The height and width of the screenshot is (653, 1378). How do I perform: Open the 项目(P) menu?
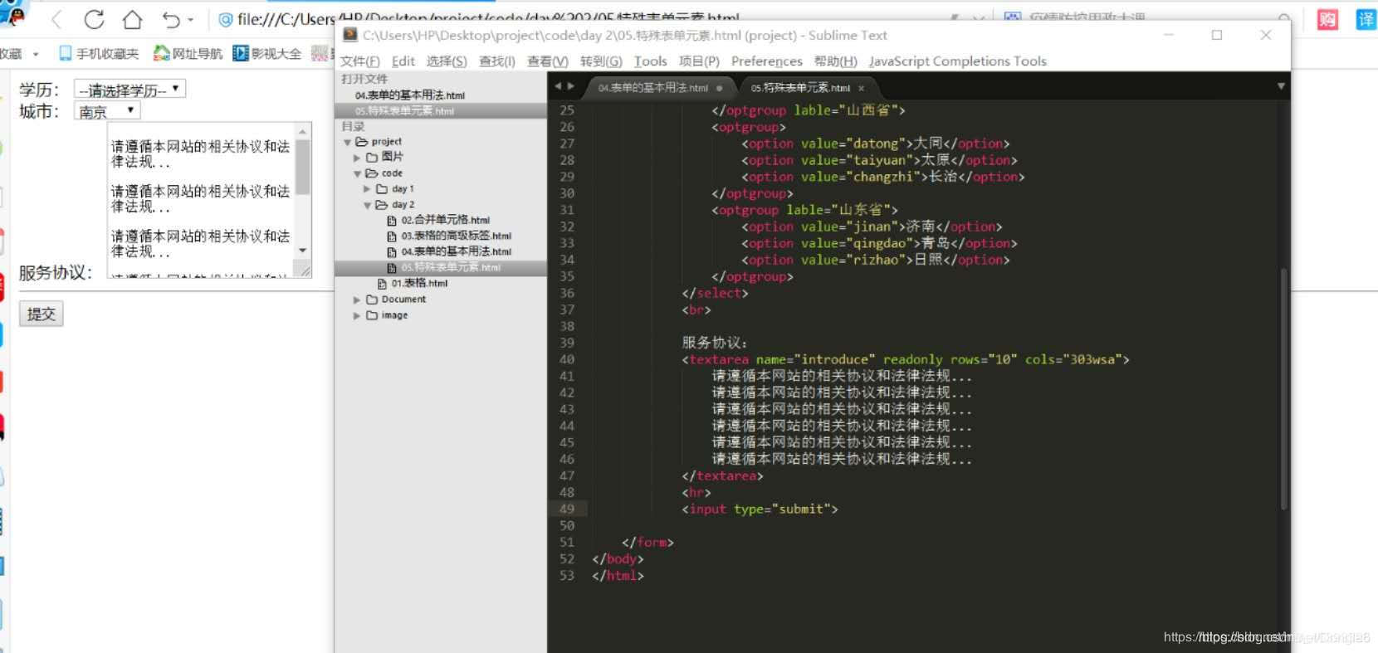tap(699, 61)
